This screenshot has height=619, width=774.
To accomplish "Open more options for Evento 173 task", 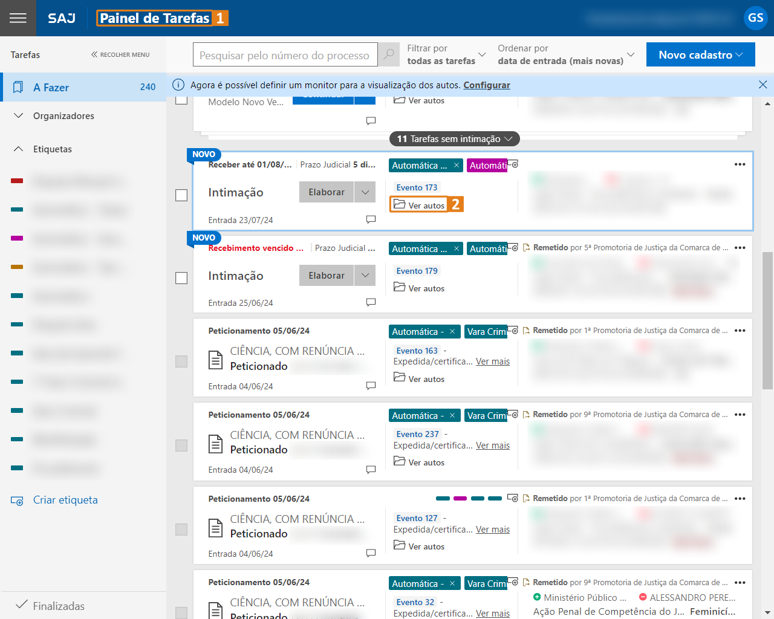I will pyautogui.click(x=740, y=164).
